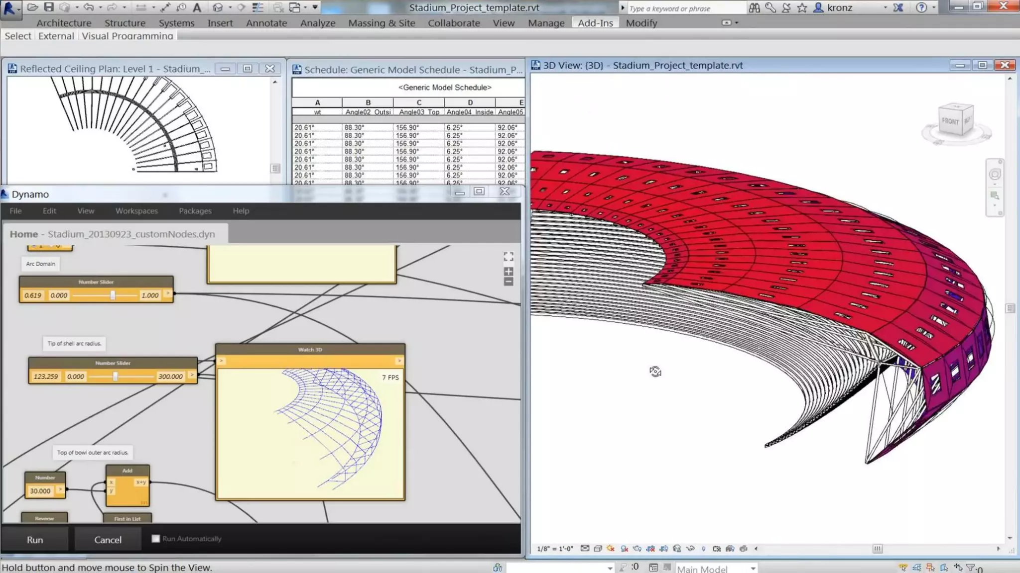
Task: Click the Save icon in quick access toolbar
Action: click(48, 7)
